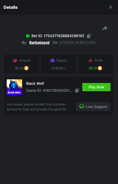
Task: Click the Black Wolf game title
Action: coord(35,83)
